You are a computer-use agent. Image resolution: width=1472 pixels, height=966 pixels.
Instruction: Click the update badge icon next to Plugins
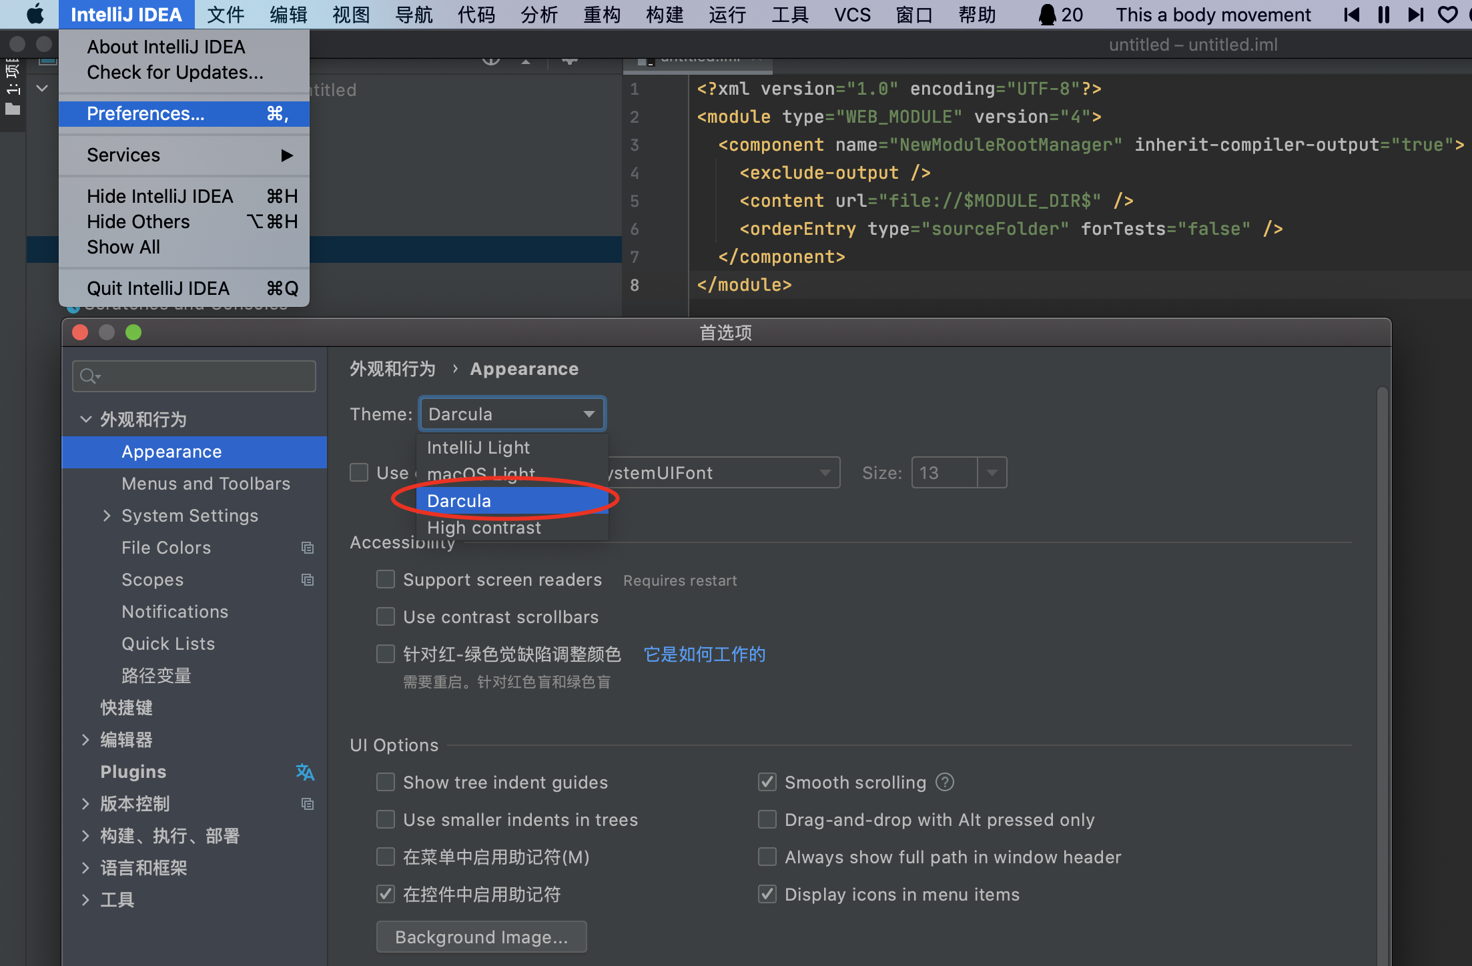(x=305, y=772)
